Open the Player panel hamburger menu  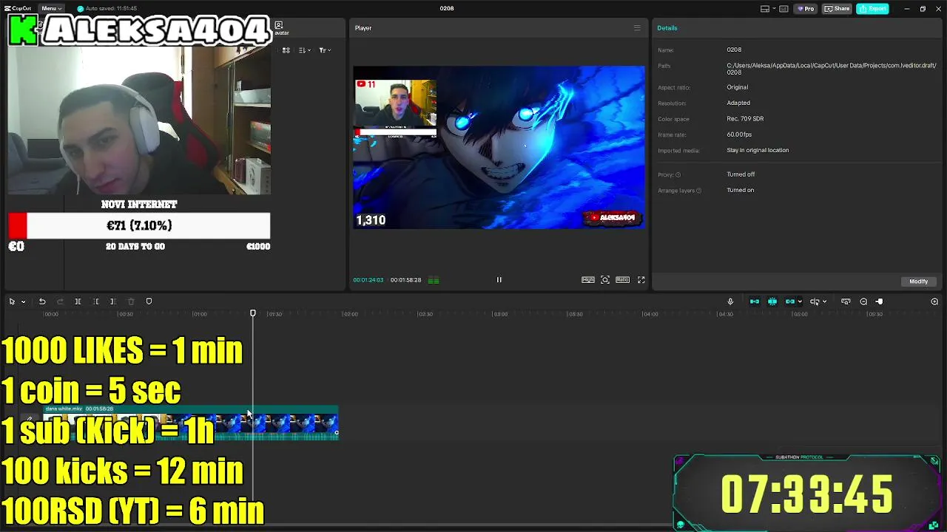[637, 28]
